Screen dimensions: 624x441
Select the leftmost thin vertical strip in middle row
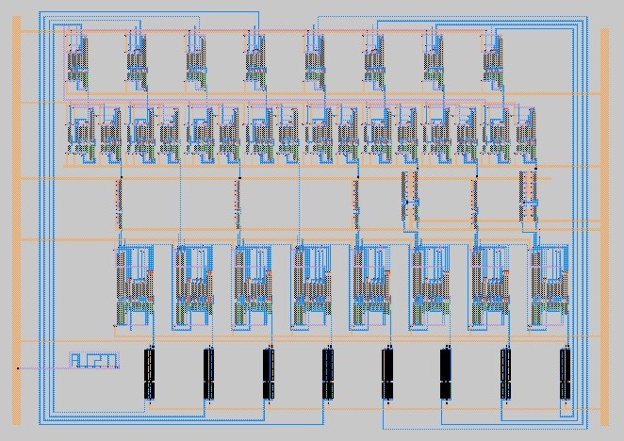pyautogui.click(x=119, y=202)
